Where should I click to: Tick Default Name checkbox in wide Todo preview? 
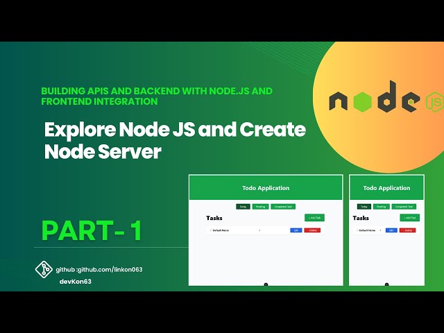tap(211, 230)
